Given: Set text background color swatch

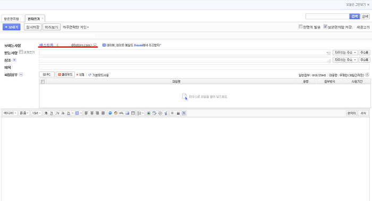Looking at the screenshot, I should [77, 113].
